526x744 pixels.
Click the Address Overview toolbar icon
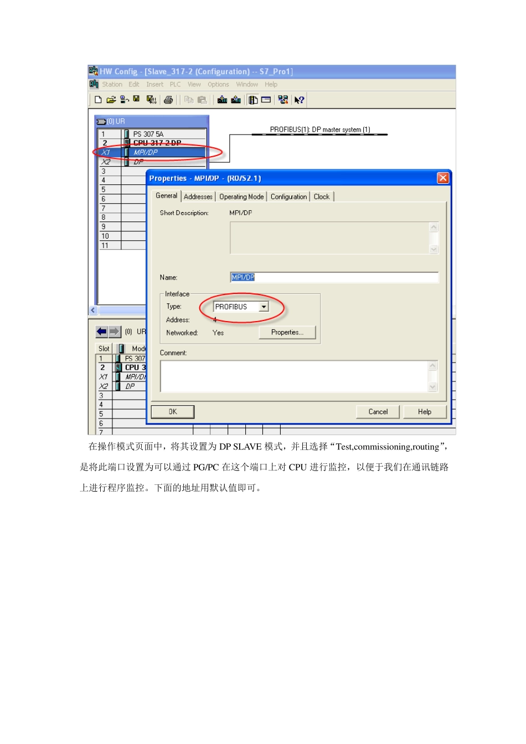pyautogui.click(x=266, y=100)
